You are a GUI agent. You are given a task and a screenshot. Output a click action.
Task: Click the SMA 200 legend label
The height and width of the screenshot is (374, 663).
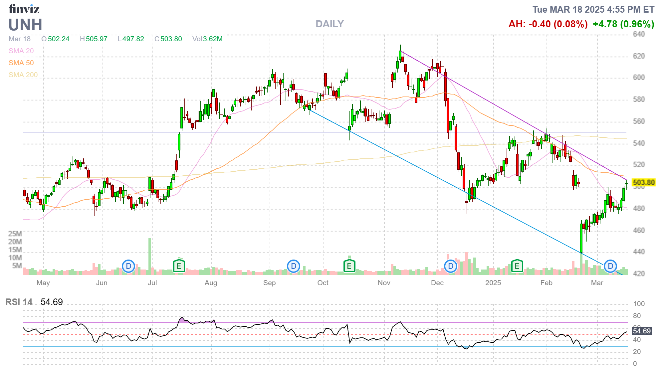(x=23, y=75)
